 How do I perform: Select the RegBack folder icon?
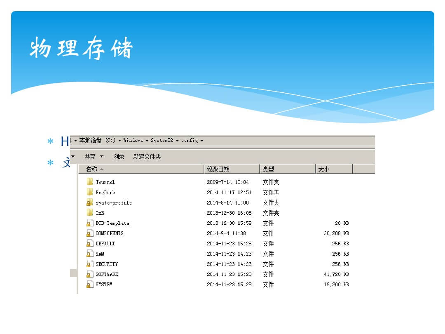pyautogui.click(x=90, y=192)
